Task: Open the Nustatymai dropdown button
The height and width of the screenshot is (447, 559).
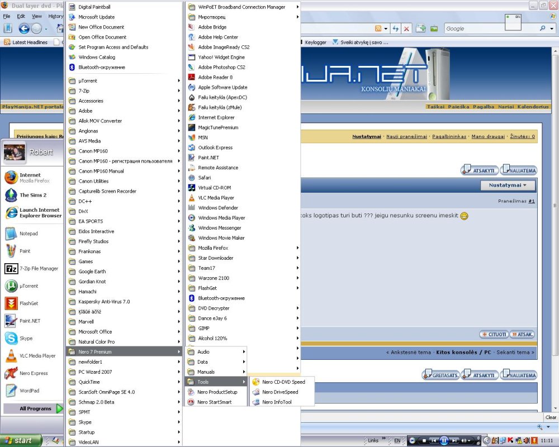Action: click(508, 185)
